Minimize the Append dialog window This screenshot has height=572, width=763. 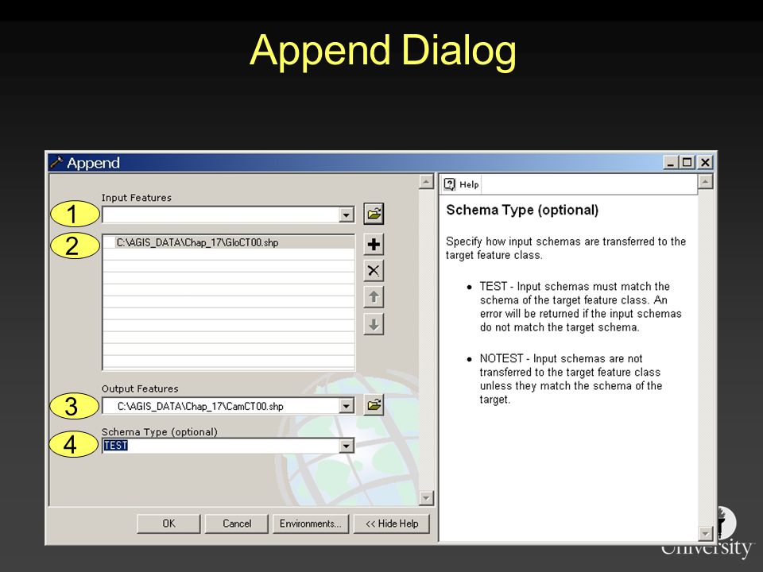671,162
